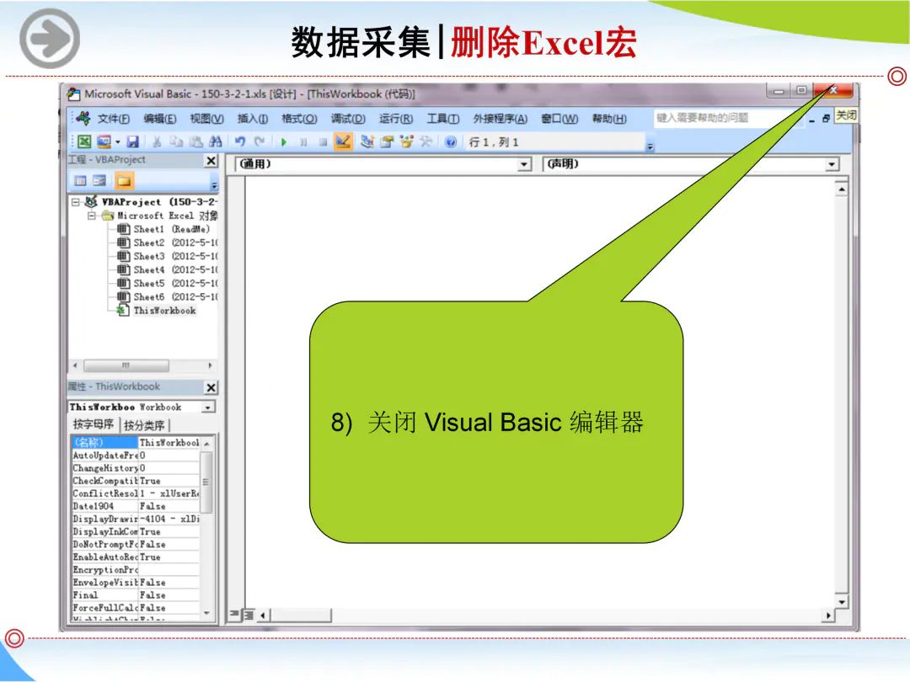Close the ThisWorkbook properties pane
Screen dimensions: 910x682
click(211, 387)
